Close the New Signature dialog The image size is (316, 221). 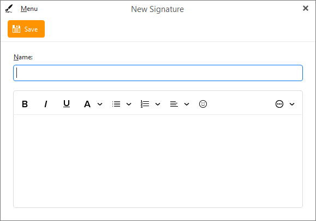(306, 8)
